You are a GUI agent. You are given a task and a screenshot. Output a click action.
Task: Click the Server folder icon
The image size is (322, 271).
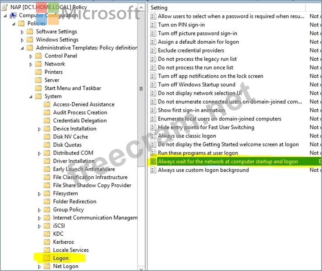coord(38,80)
